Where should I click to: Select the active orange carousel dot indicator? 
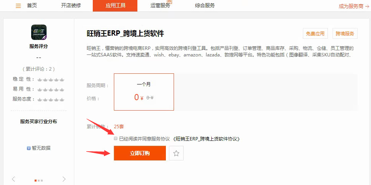pyautogui.click(x=35, y=180)
